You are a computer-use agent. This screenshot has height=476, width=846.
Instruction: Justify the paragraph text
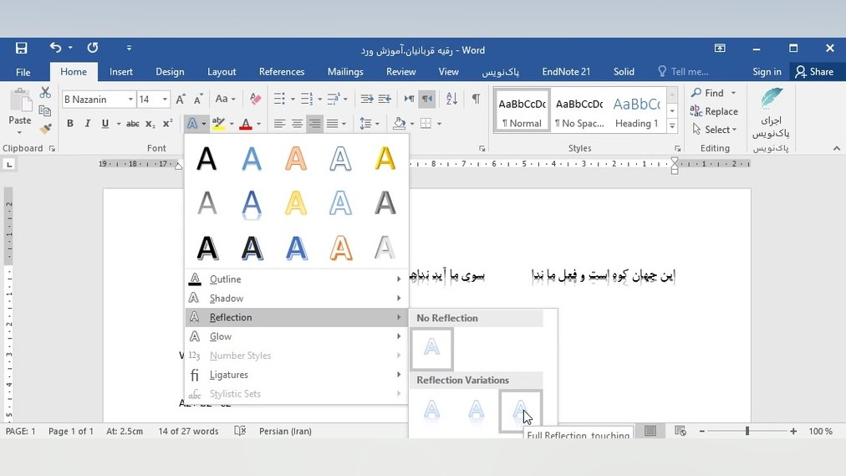333,124
